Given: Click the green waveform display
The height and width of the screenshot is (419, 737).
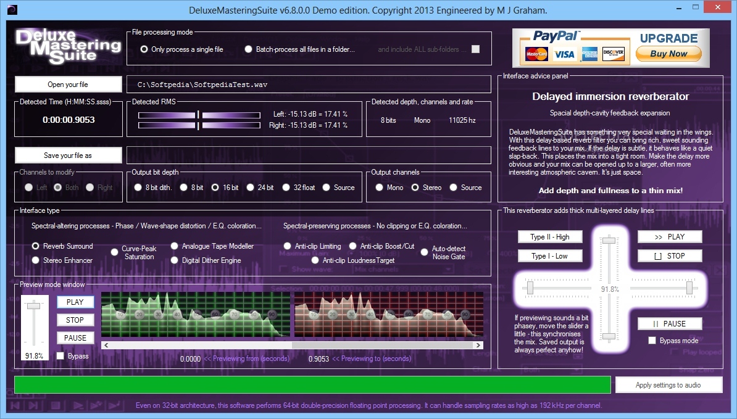Looking at the screenshot, I should tap(196, 314).
